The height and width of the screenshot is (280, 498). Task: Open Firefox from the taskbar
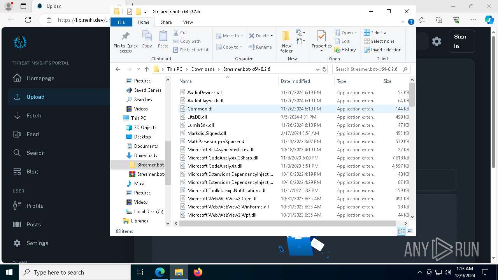pyautogui.click(x=198, y=272)
